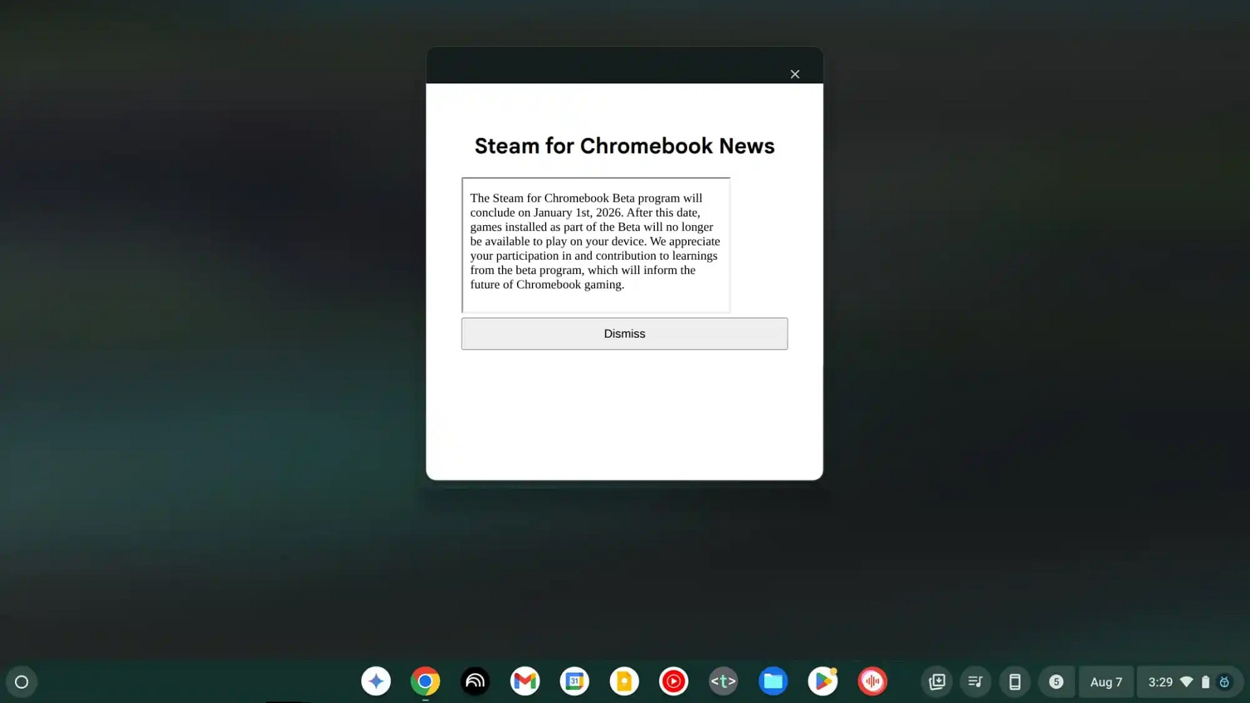Open the Gemini sparkle app in shelf

coord(376,682)
